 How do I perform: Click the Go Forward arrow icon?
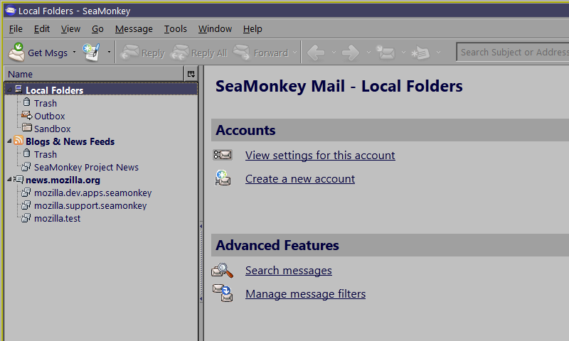tap(351, 53)
